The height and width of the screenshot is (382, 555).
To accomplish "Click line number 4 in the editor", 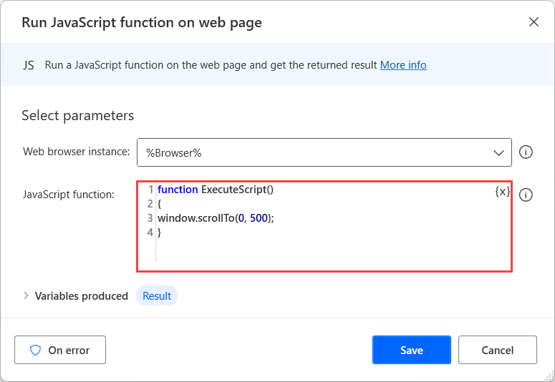I will pyautogui.click(x=150, y=232).
